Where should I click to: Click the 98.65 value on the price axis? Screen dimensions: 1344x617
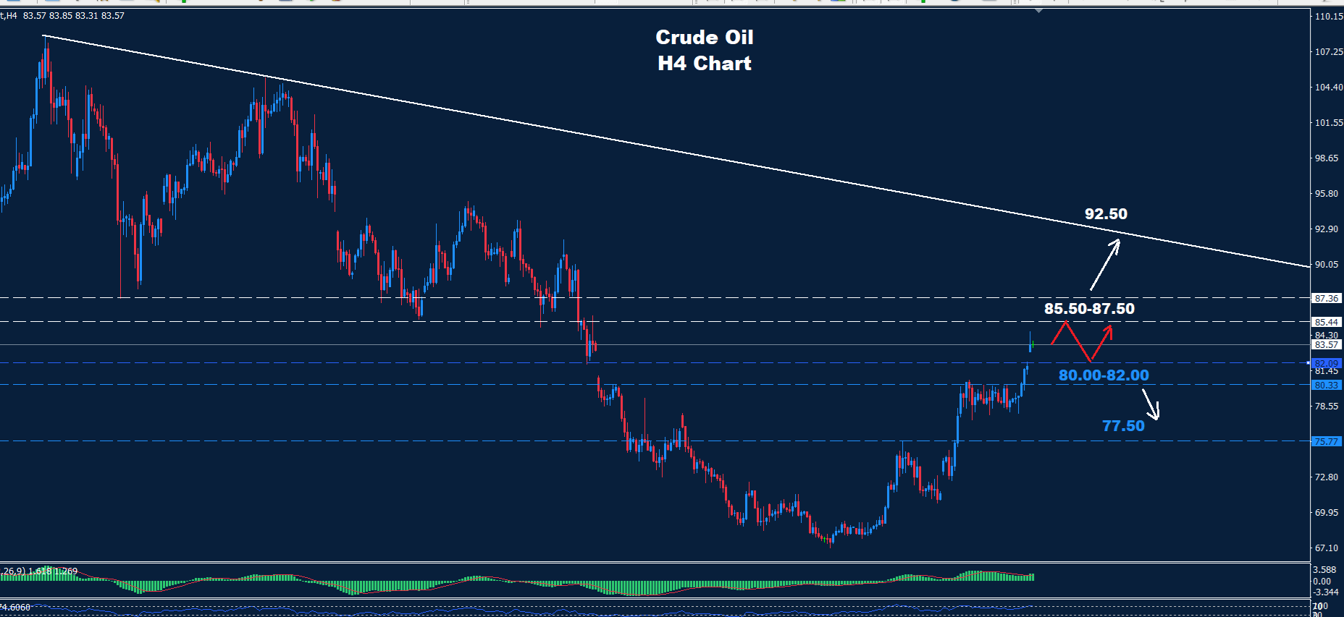(x=1327, y=158)
